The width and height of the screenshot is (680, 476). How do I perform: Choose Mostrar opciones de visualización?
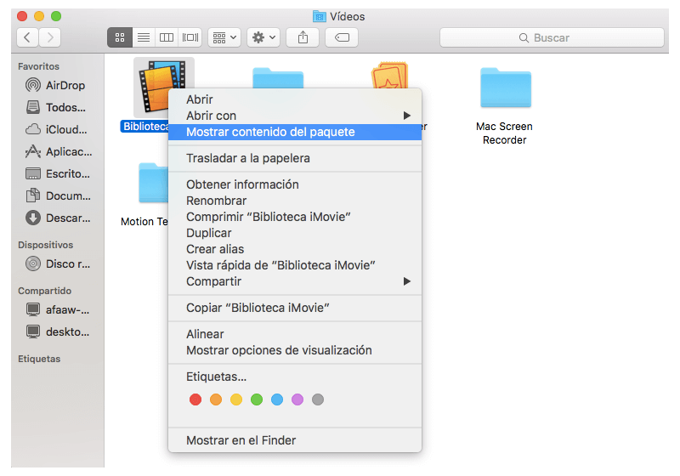(295, 350)
